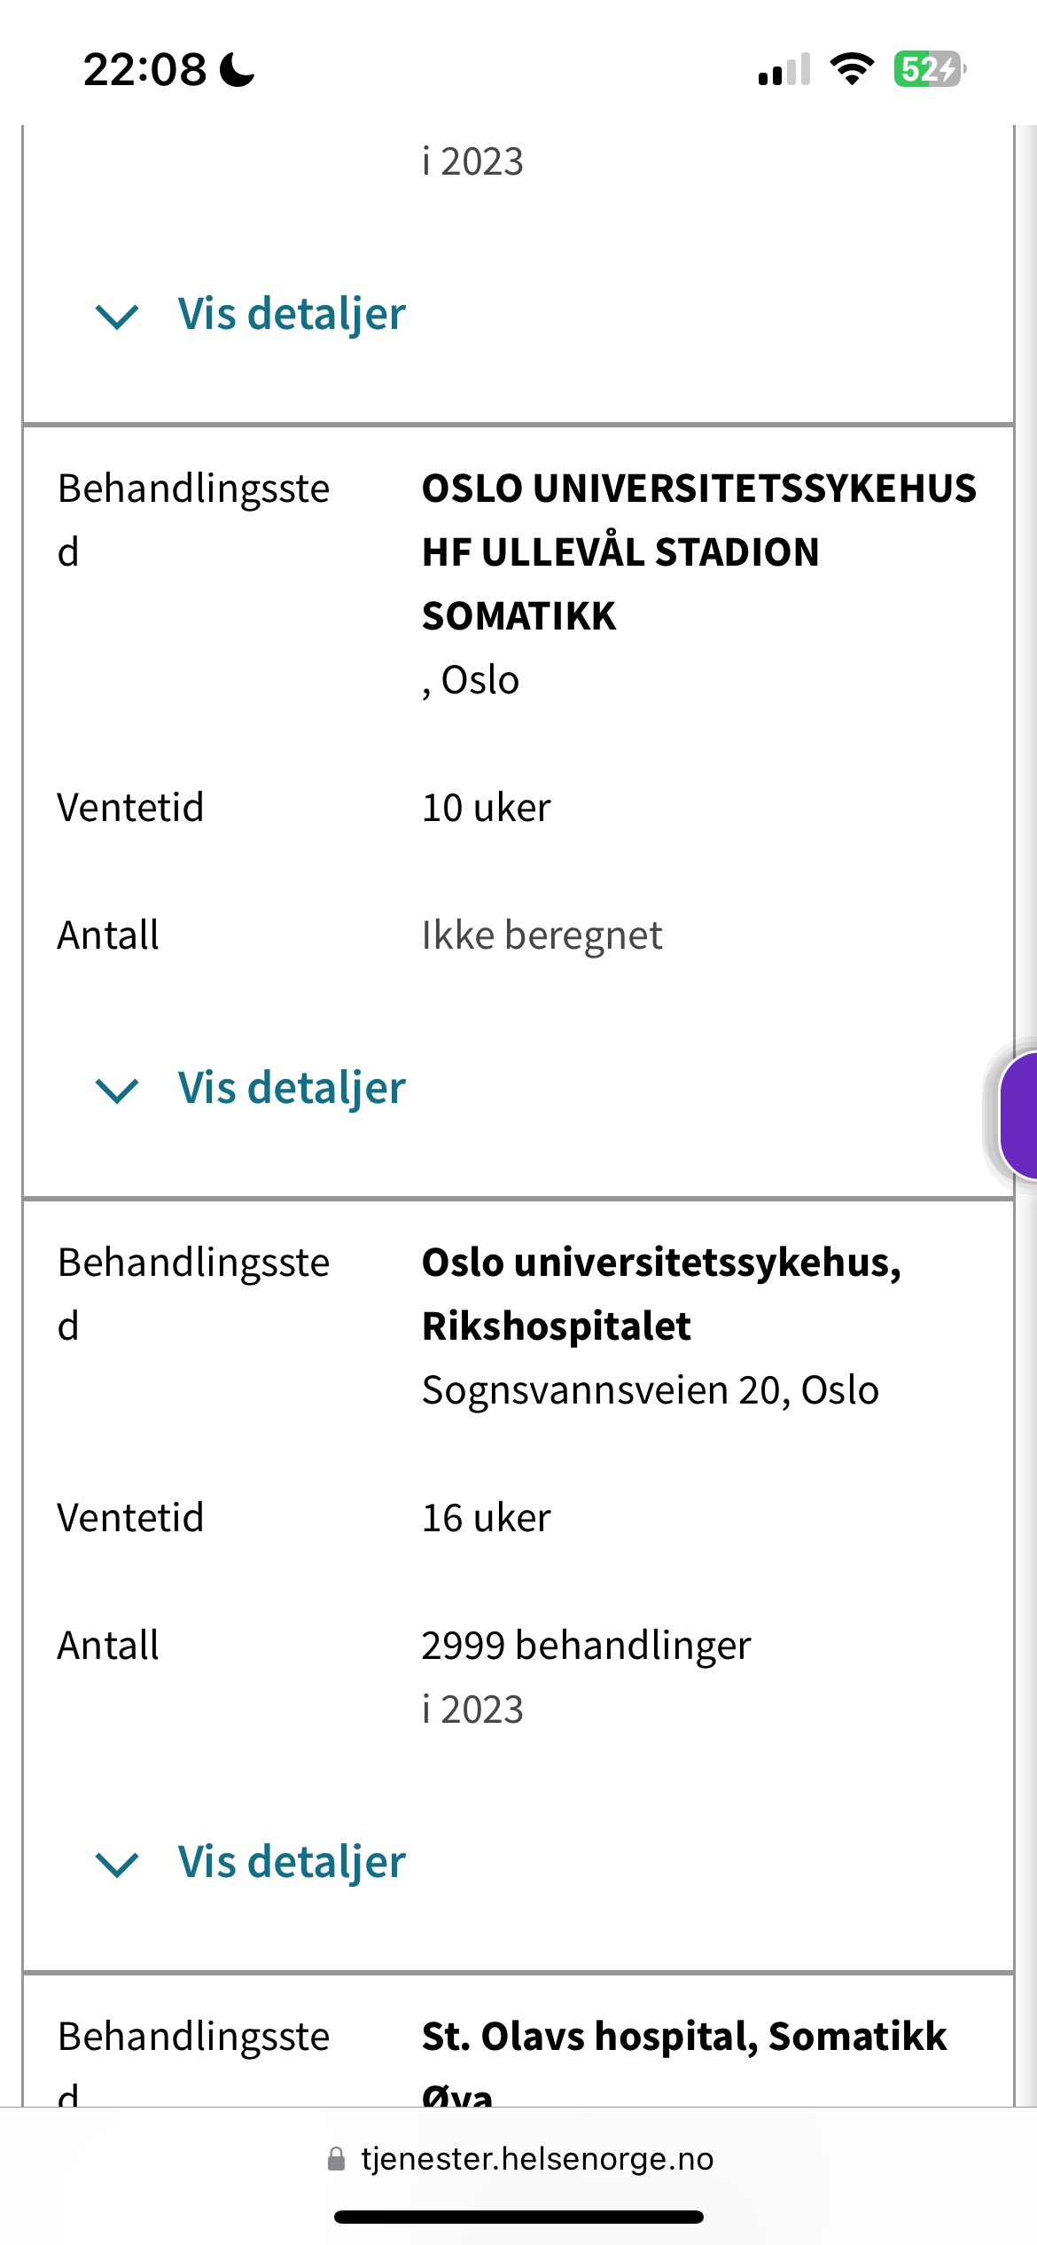
Task: Tap the 22:08 clock in status bar
Action: click(144, 69)
